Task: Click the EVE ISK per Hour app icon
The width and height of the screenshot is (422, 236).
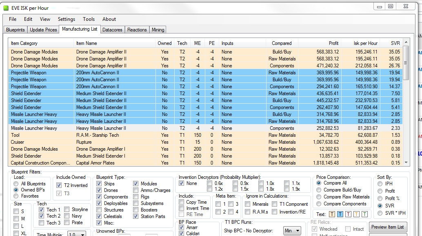Action: tap(6, 8)
